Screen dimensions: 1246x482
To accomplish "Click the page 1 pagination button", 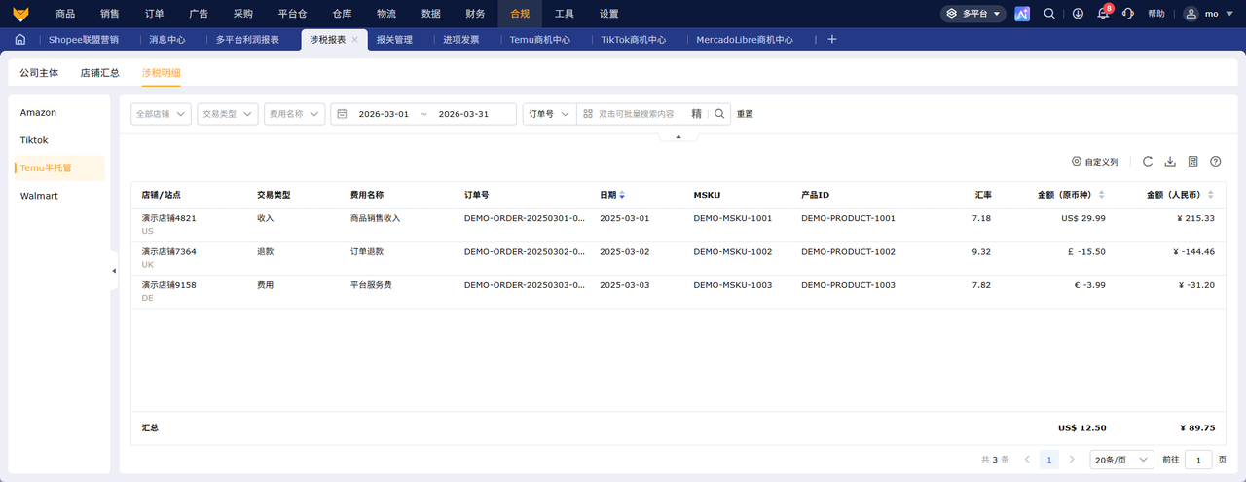I will [x=1049, y=459].
